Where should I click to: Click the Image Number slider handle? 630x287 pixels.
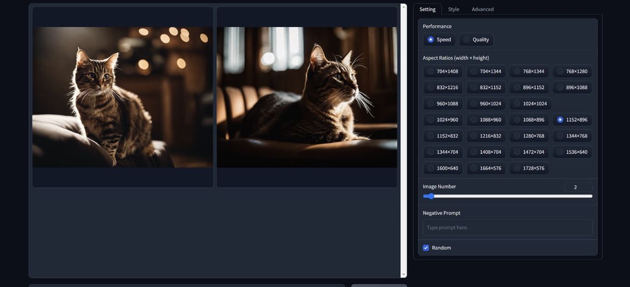431,196
